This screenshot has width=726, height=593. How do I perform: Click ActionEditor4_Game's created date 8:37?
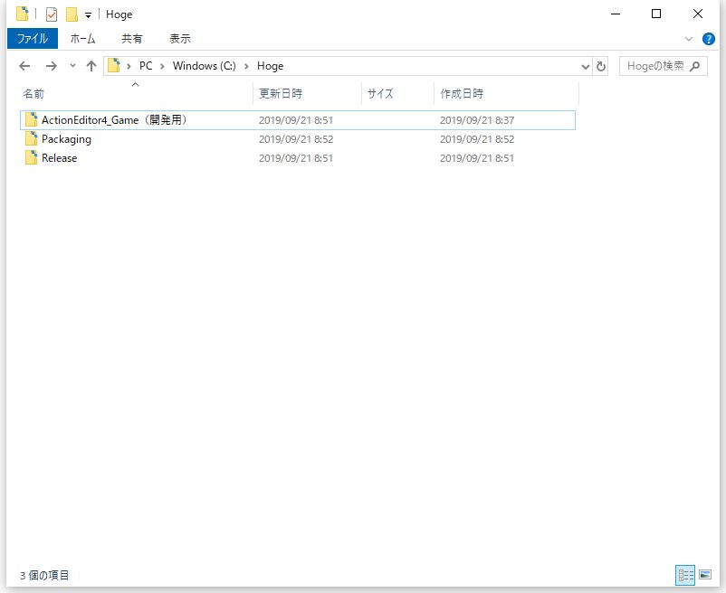(x=477, y=120)
